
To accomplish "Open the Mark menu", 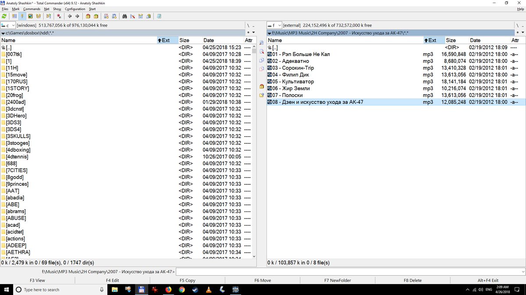I will point(16,9).
